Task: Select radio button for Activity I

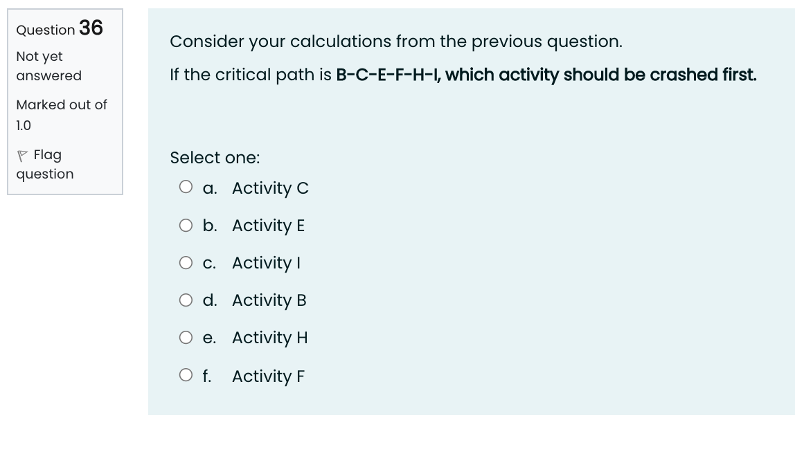Action: point(186,262)
